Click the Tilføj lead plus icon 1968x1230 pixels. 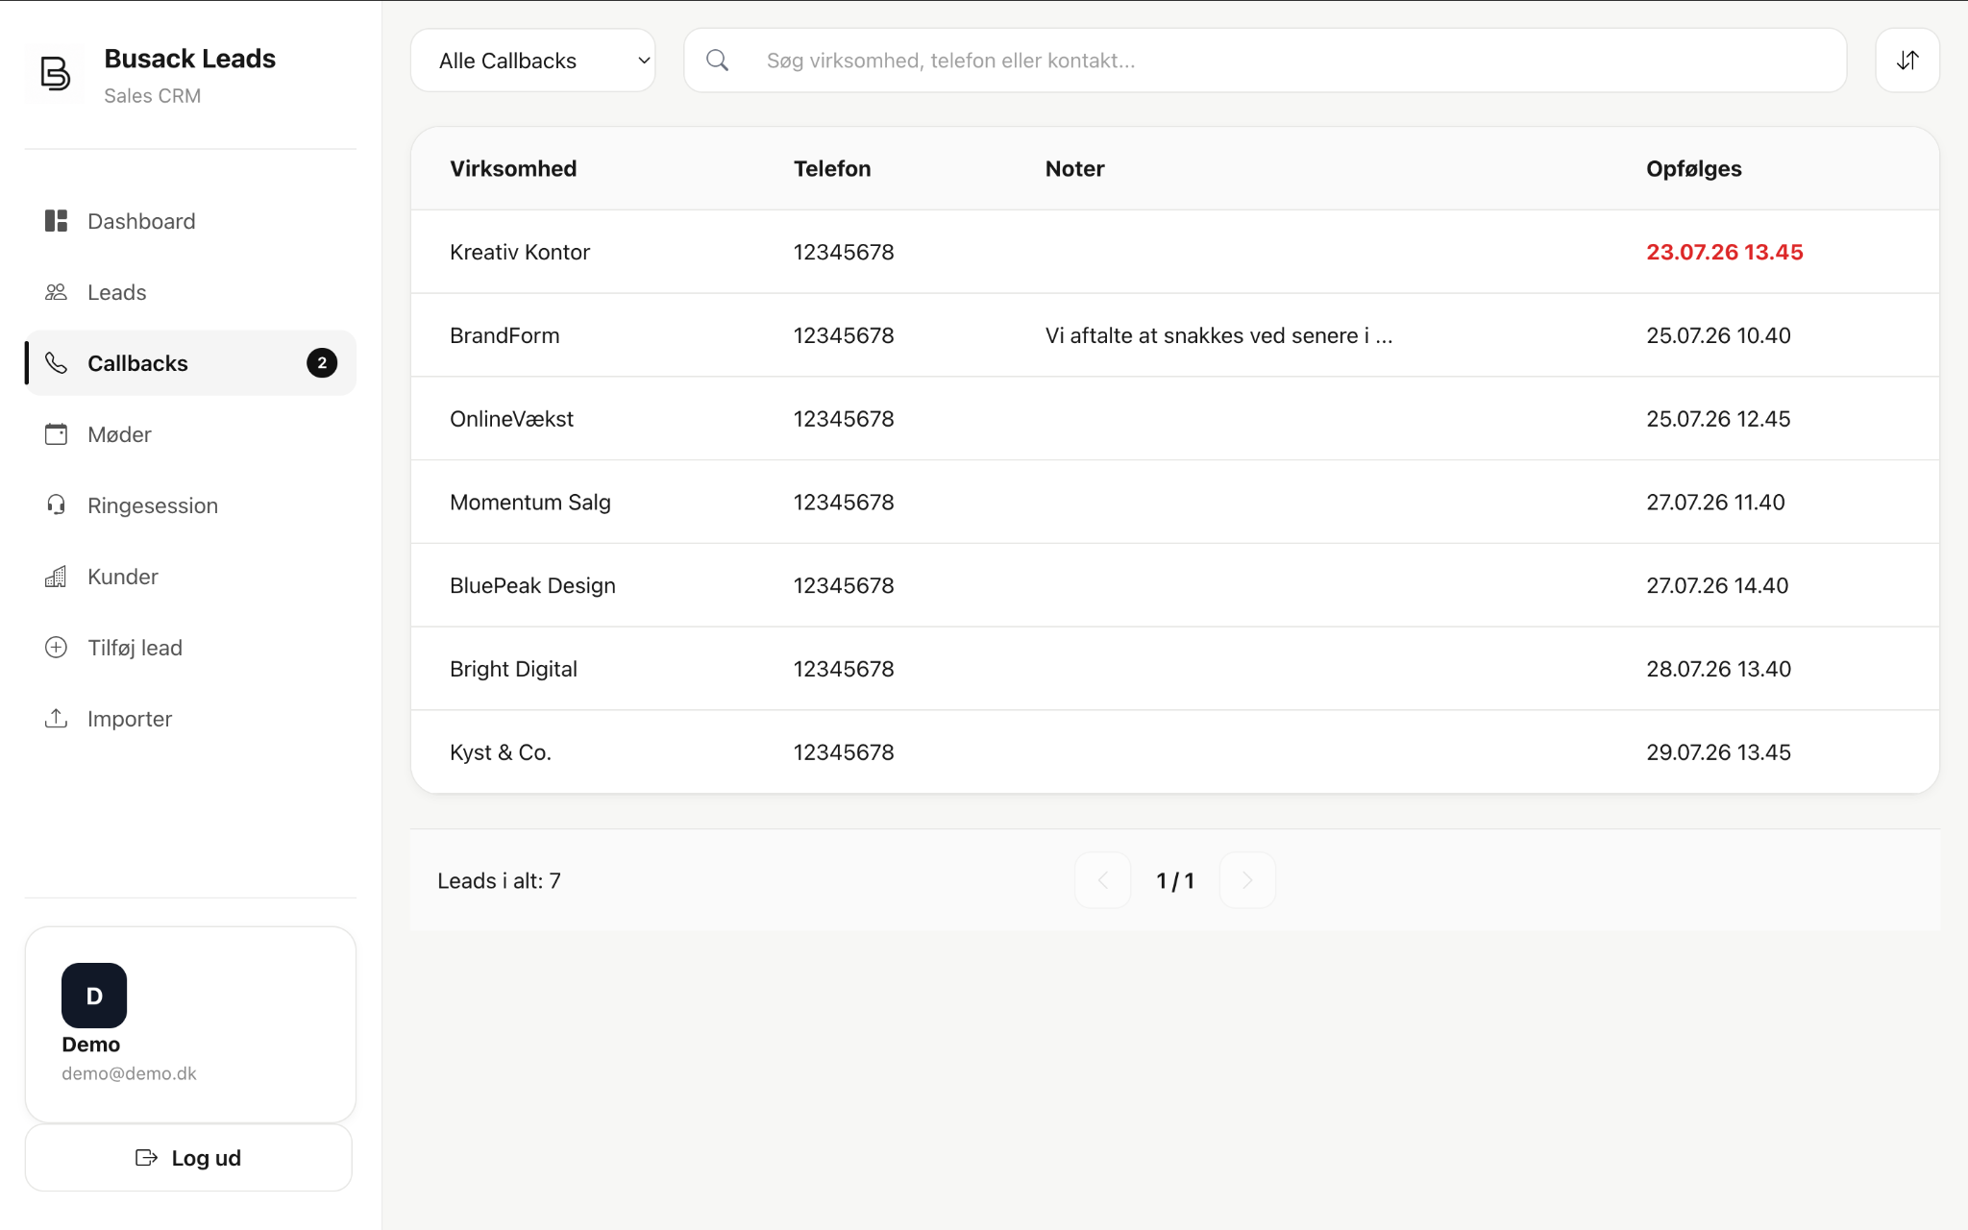click(x=56, y=648)
